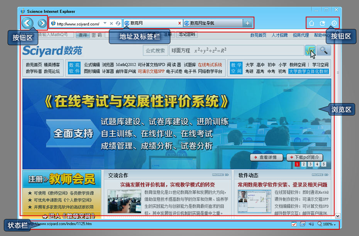Stop loading with the address bar X
The height and width of the screenshot is (236, 359).
click(x=111, y=24)
